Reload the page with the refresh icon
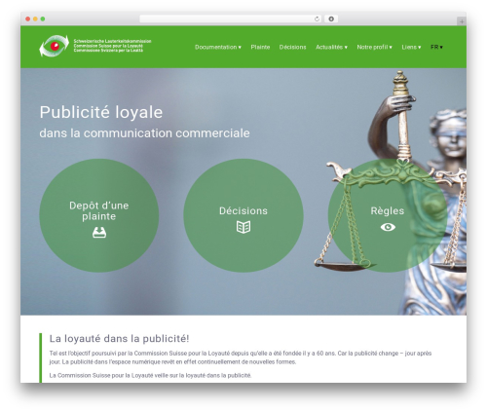The width and height of the screenshot is (487, 412). (x=317, y=19)
